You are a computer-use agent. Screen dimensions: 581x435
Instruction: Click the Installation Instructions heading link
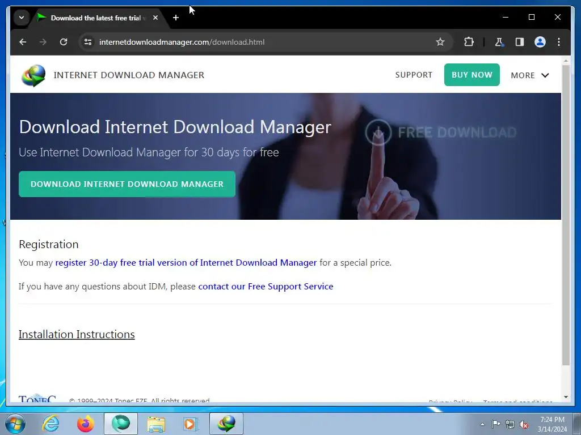click(x=77, y=334)
